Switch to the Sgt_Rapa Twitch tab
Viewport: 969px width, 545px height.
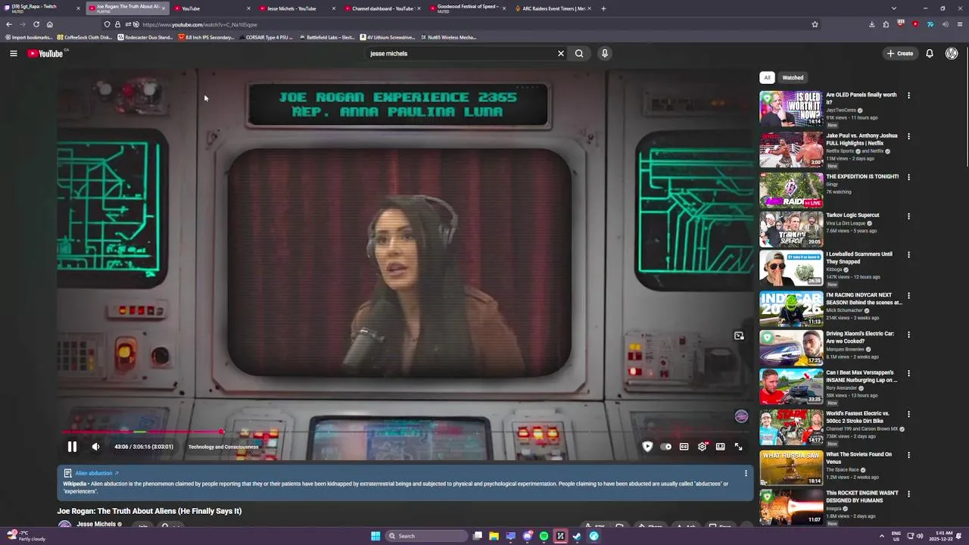pyautogui.click(x=42, y=8)
